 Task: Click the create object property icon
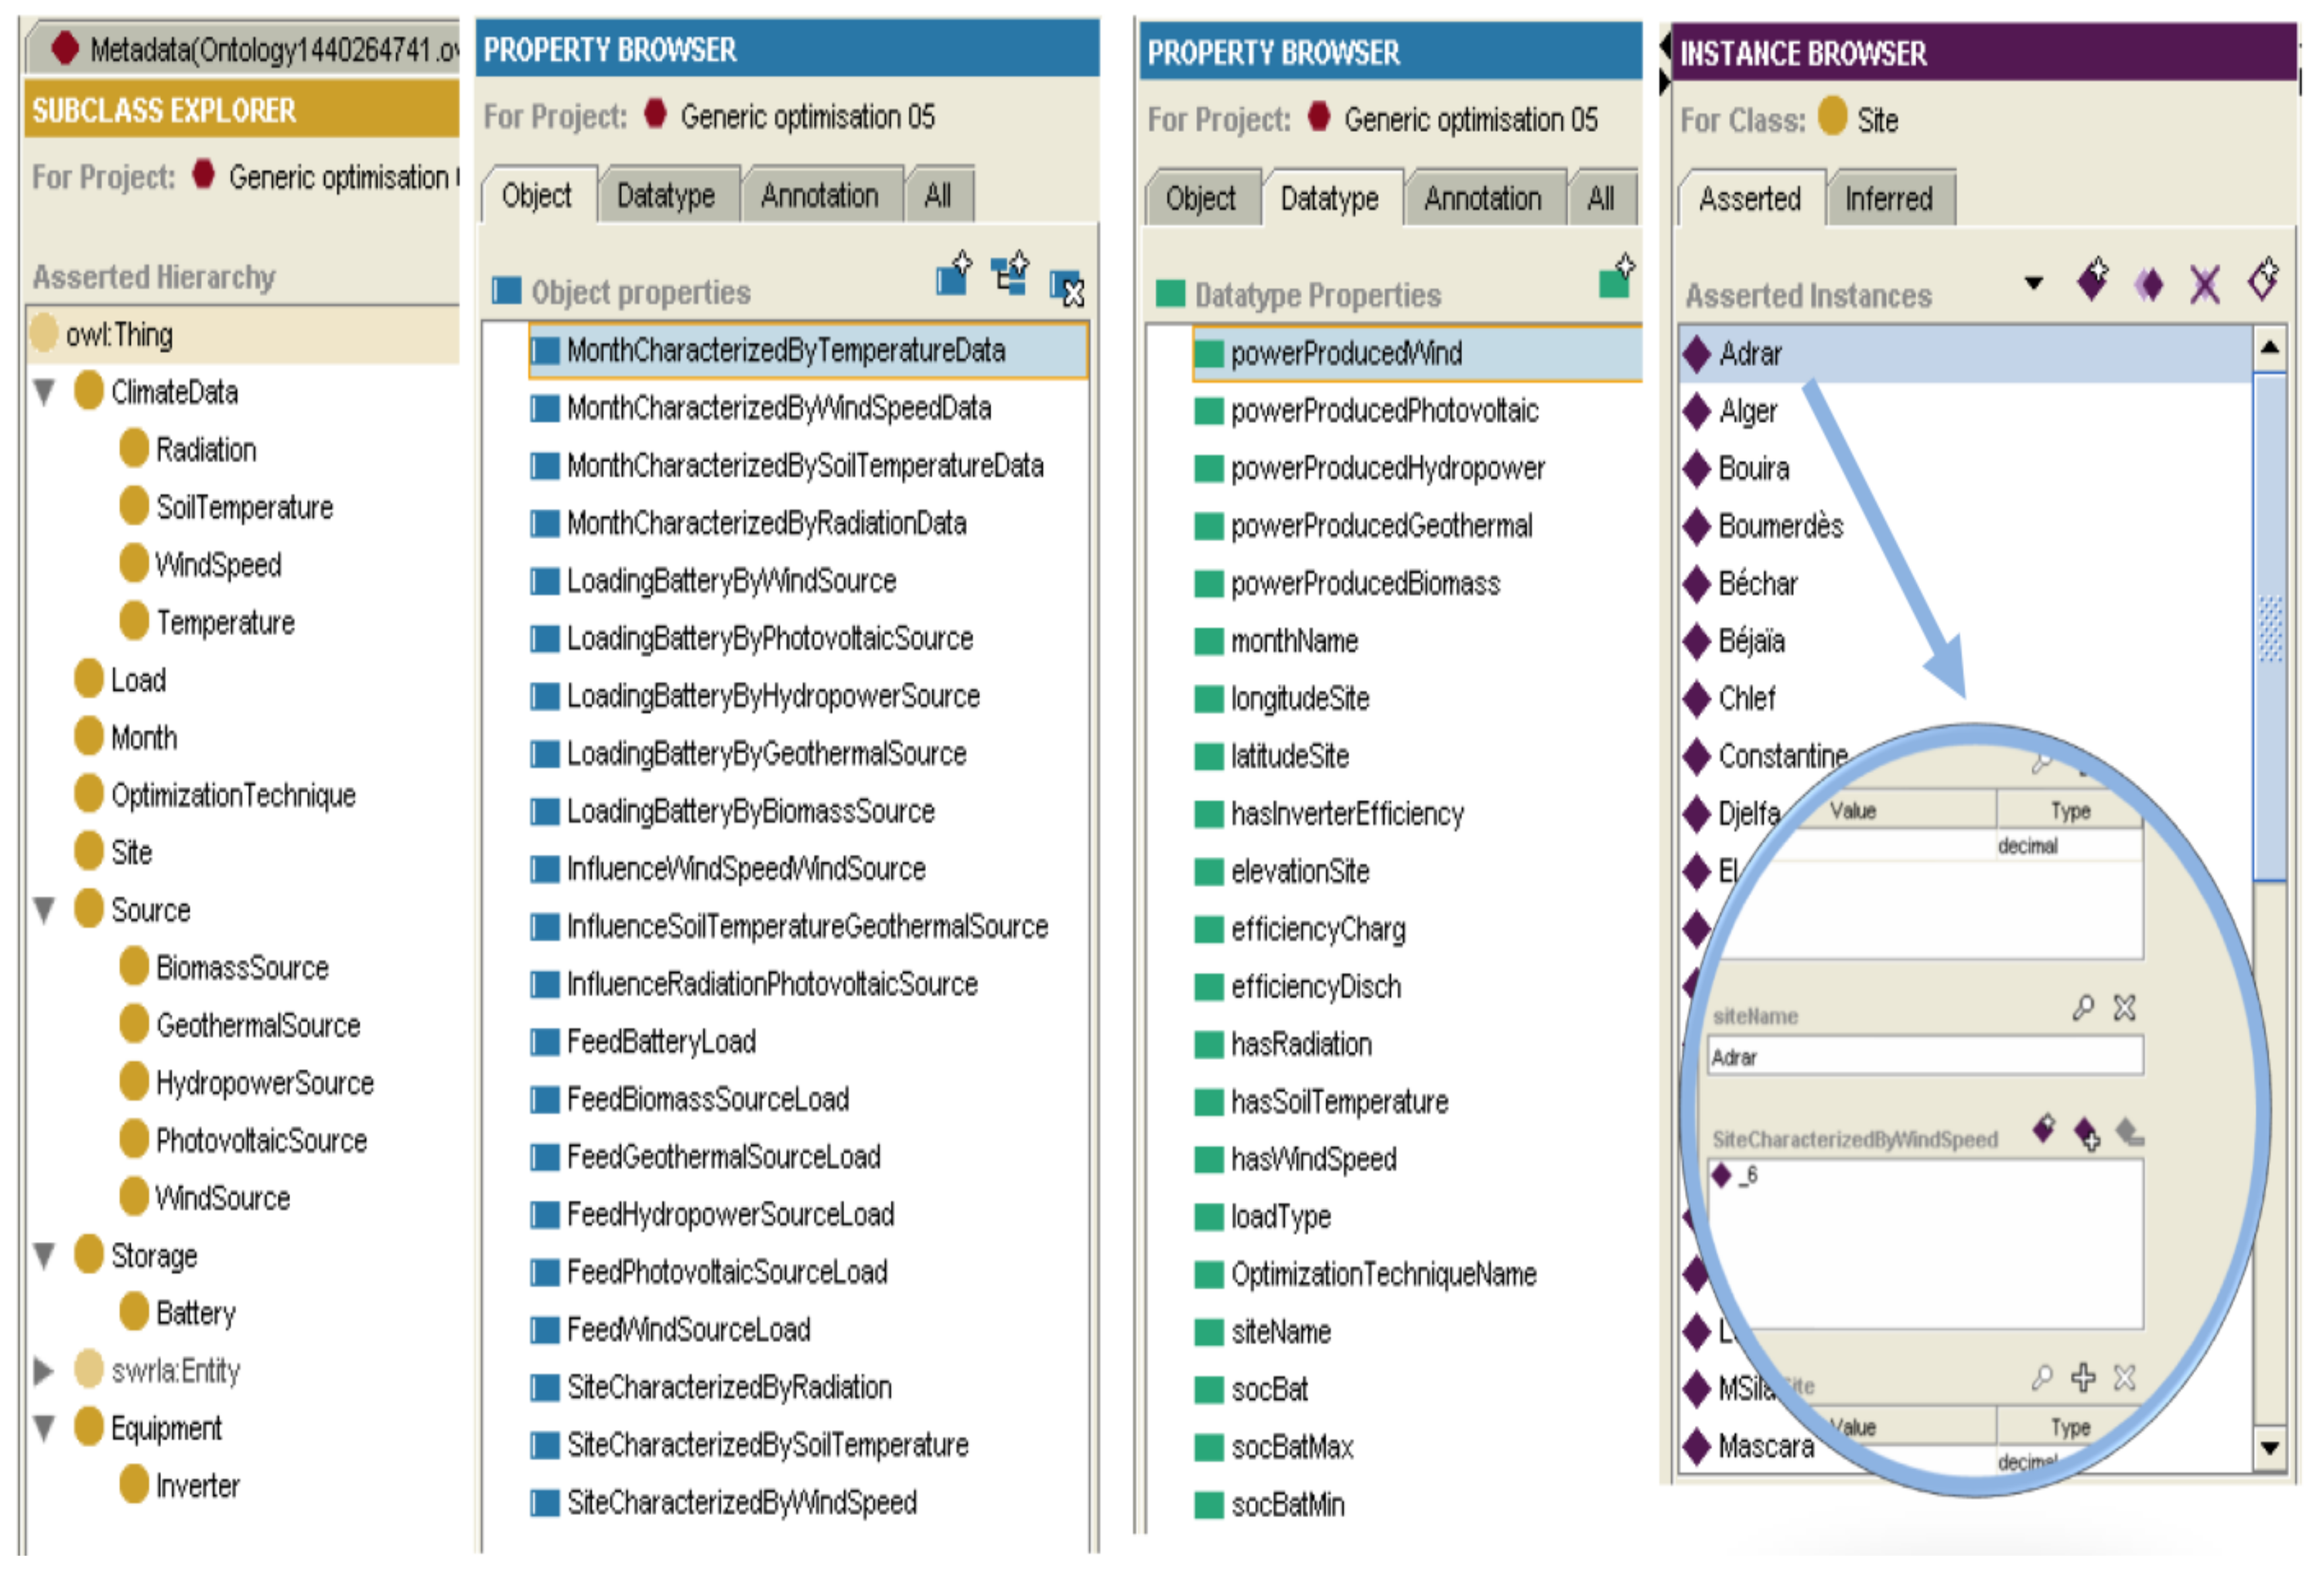point(952,277)
